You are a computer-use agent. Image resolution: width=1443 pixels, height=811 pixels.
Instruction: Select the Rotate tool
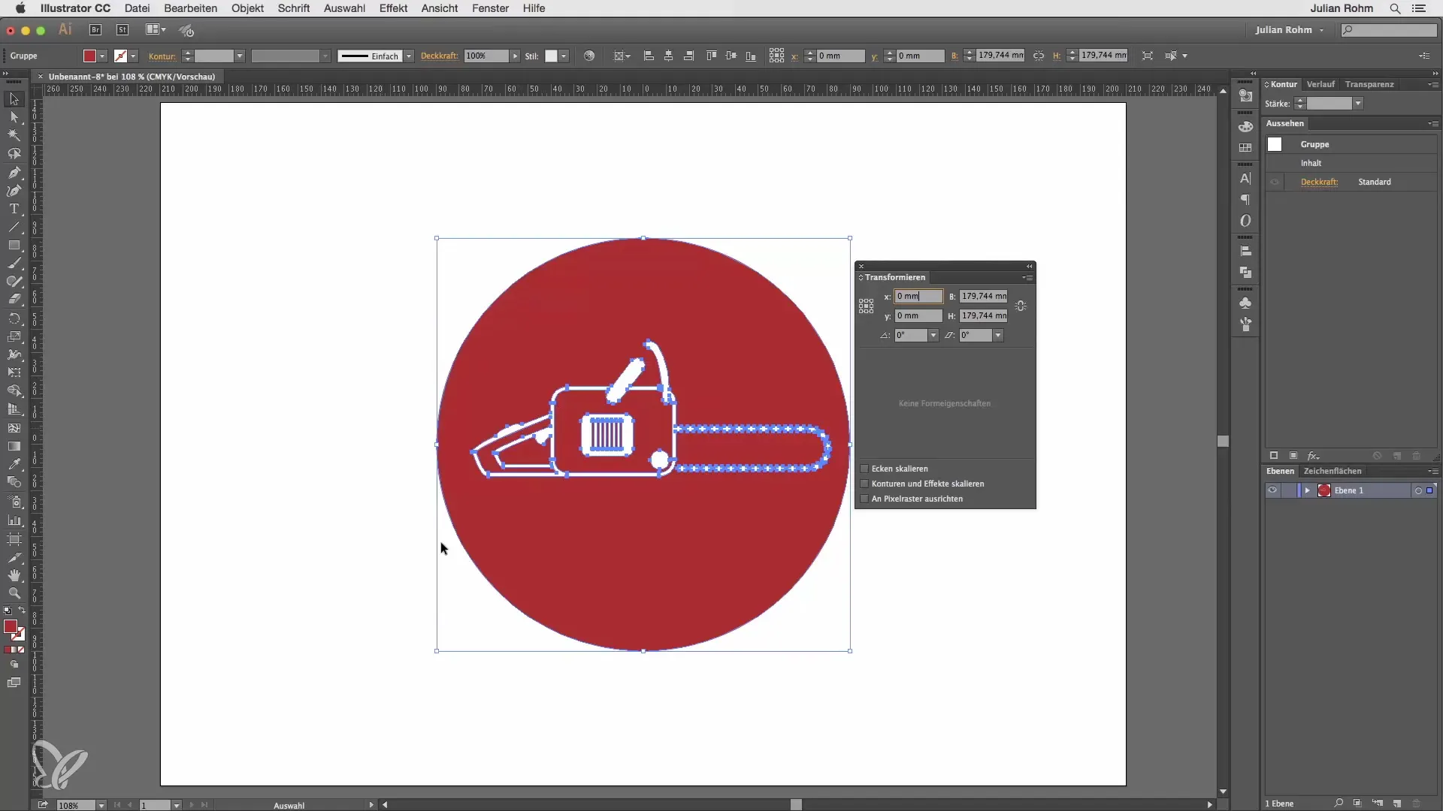click(x=14, y=318)
